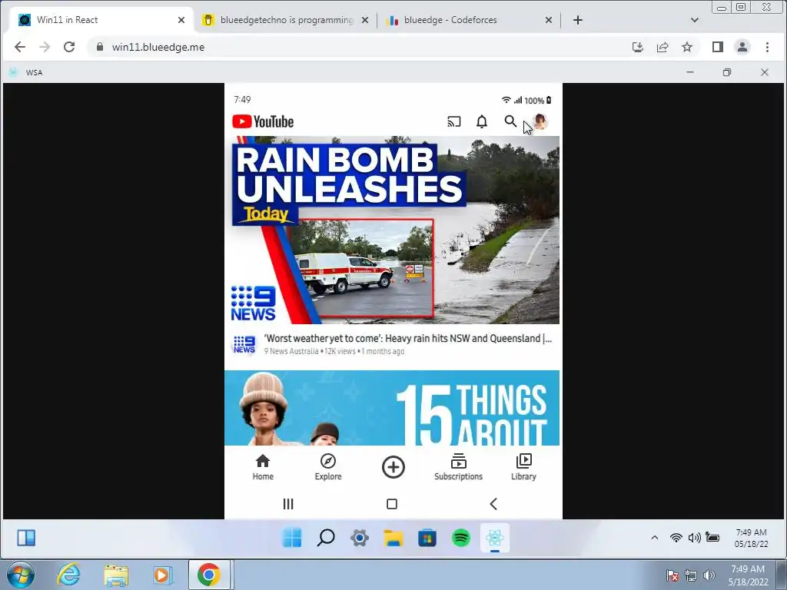Go back in Chrome
The image size is (787, 590).
[x=19, y=47]
